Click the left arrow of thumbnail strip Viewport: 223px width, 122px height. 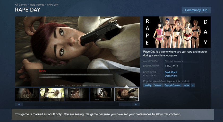(x=19, y=104)
